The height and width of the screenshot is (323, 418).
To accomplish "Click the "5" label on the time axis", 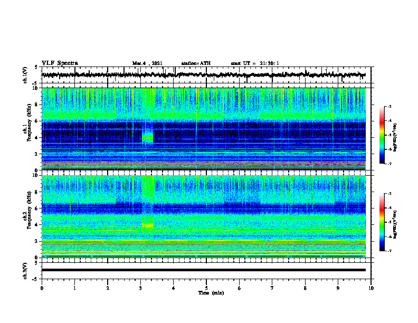I will point(206,288).
